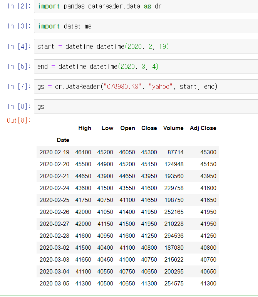Click the Out[8] output prompt
Screen dimensions: 258x297
point(18,120)
